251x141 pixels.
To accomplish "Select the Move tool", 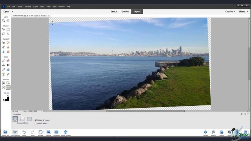I will (x=4, y=29).
